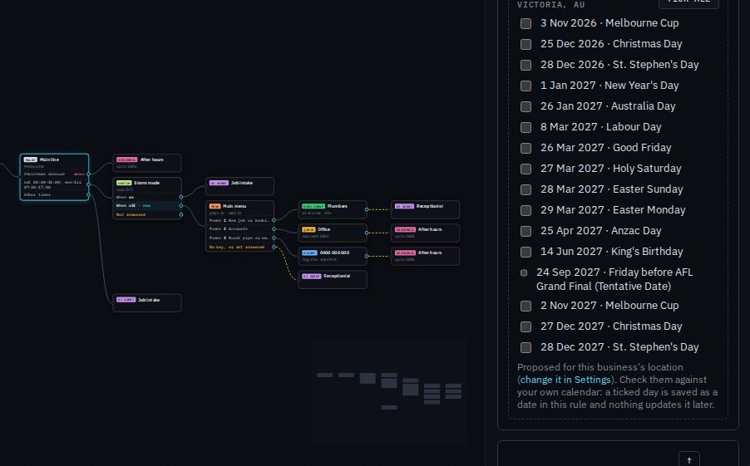
Task: Tick the 26 Mar 2027 Good Friday checkbox
Action: click(x=525, y=148)
